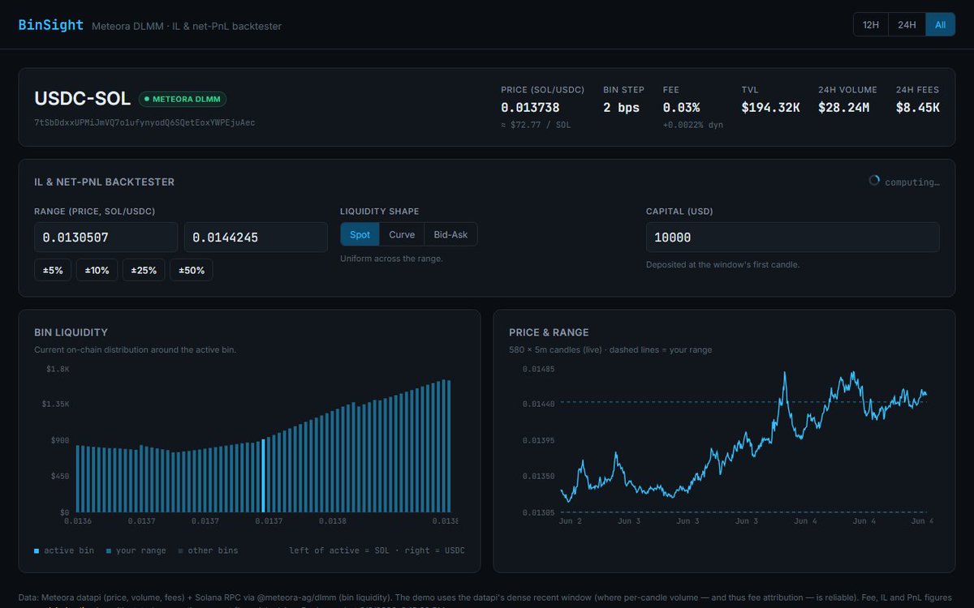The image size is (974, 608).
Task: Click the pool address 7tSbDdxx…
Action: point(144,122)
